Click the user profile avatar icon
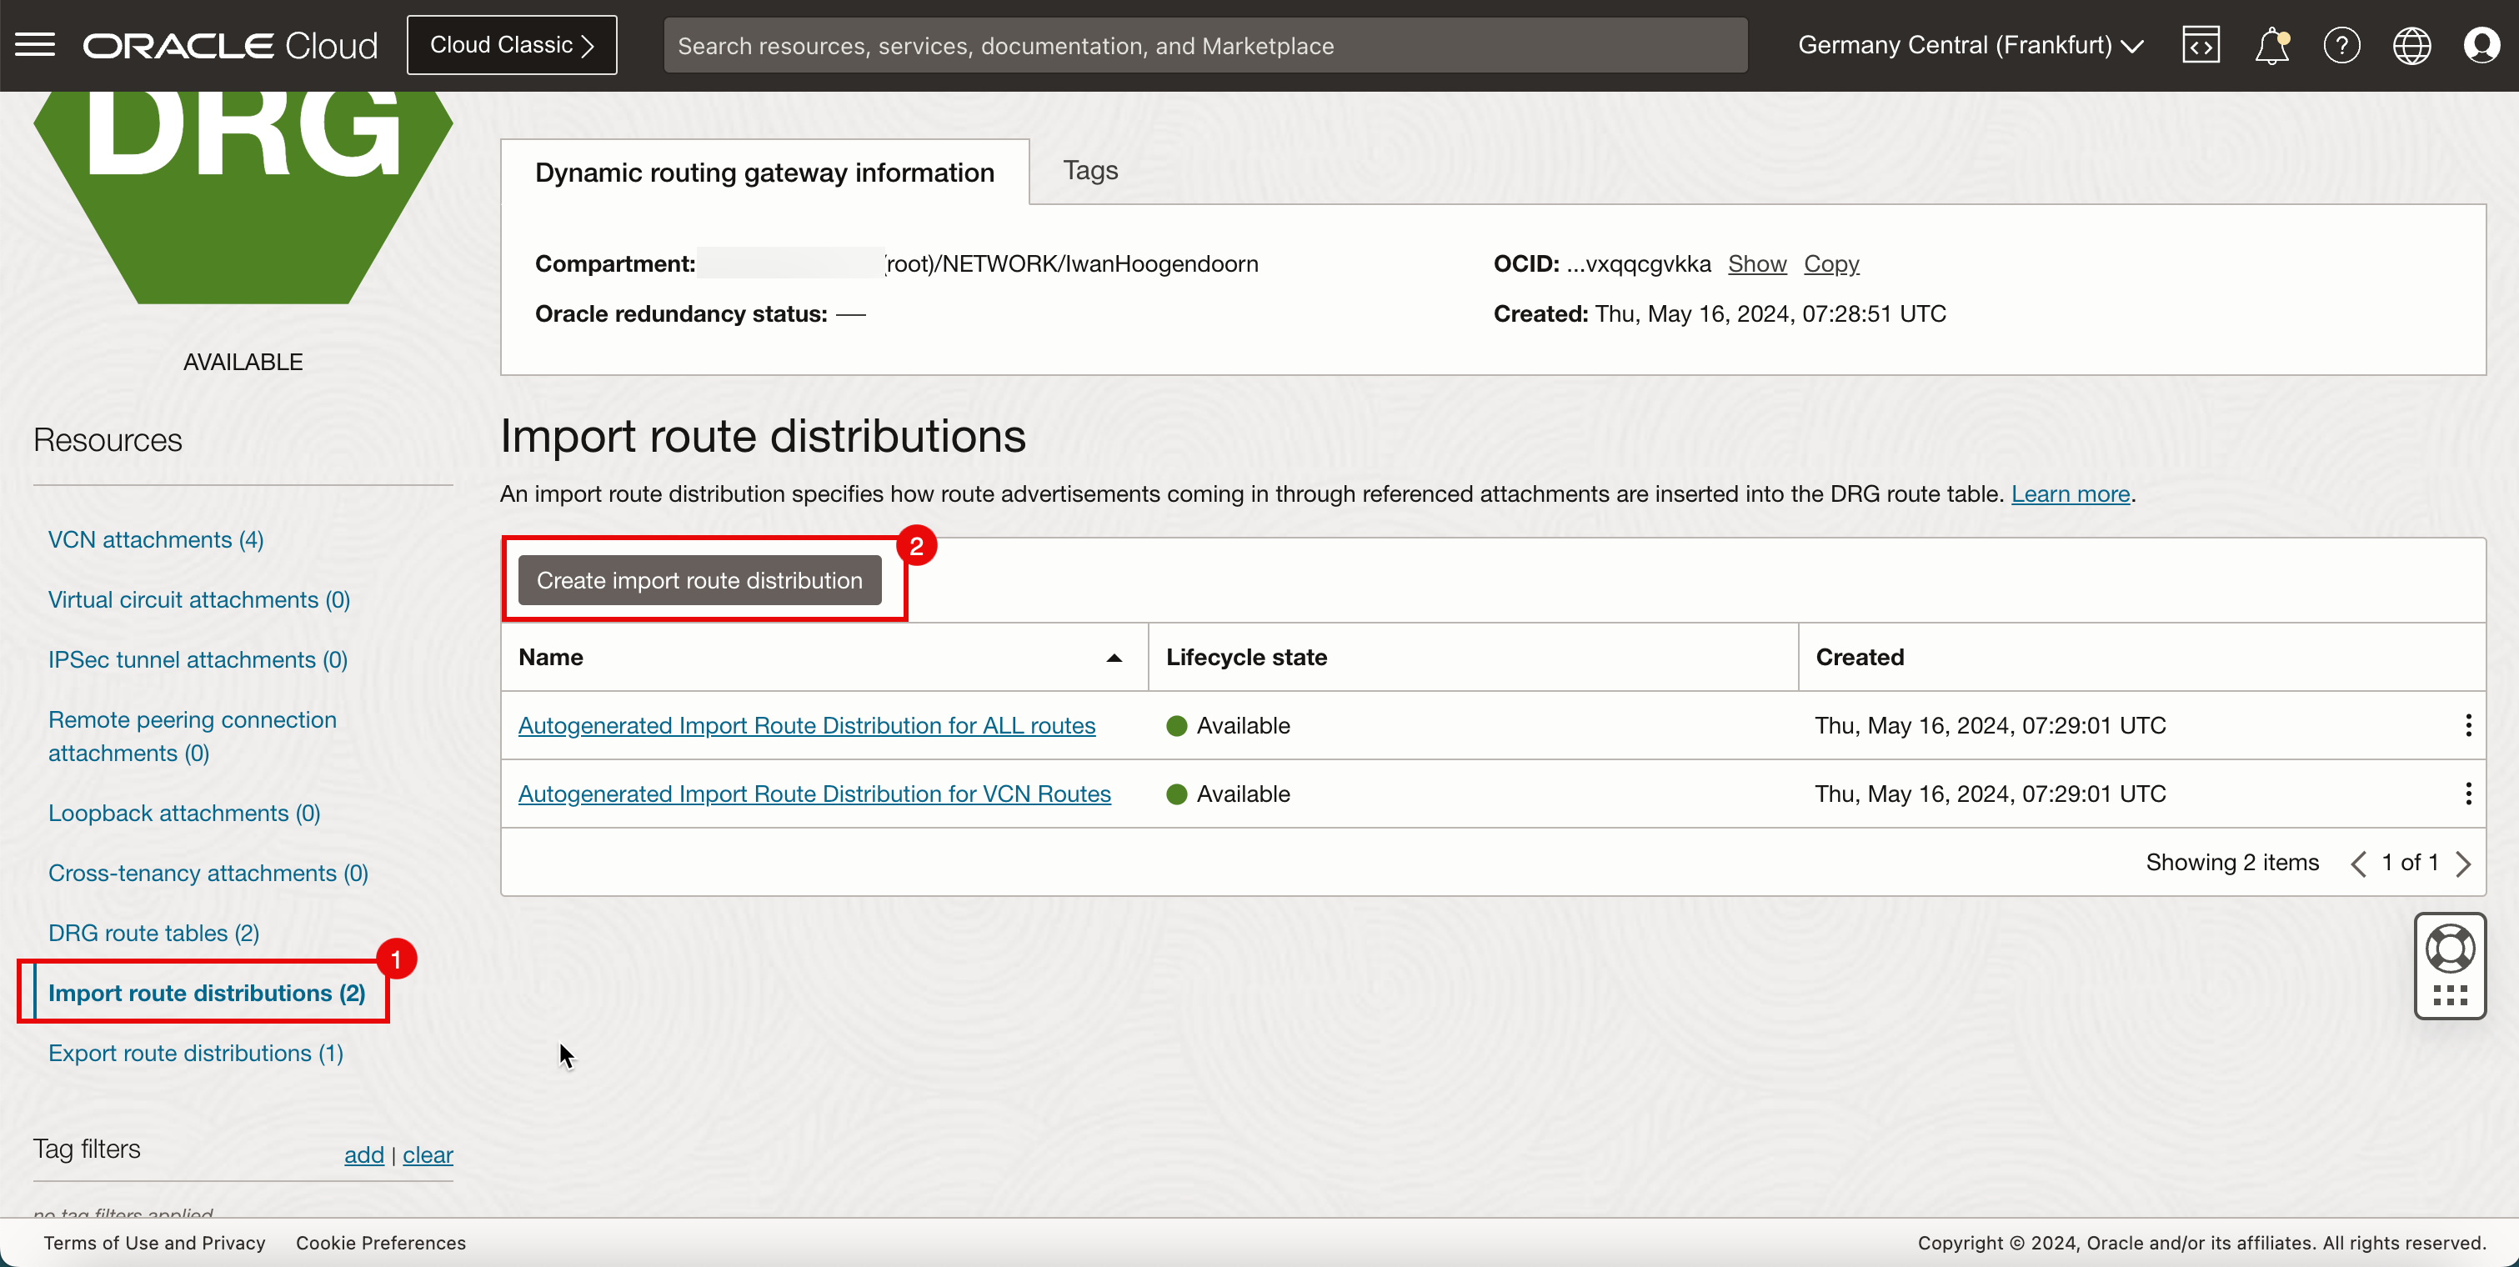 [2480, 43]
